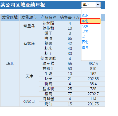Select the 天津 city cell
Viewport: 118px width, 116px height.
[29, 76]
